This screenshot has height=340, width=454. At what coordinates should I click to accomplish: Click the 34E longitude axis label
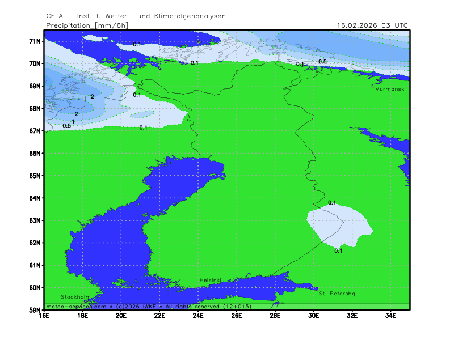point(390,315)
